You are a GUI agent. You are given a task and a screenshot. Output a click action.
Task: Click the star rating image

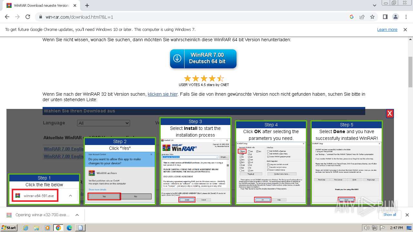[204, 78]
